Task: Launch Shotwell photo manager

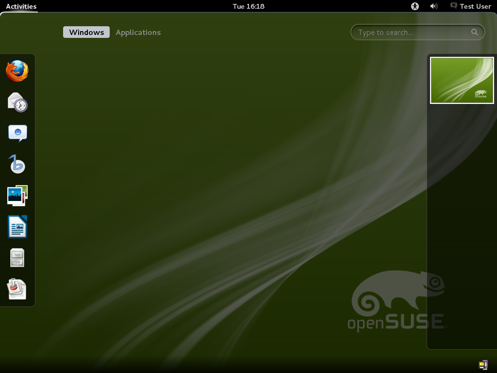Action: coord(17,195)
